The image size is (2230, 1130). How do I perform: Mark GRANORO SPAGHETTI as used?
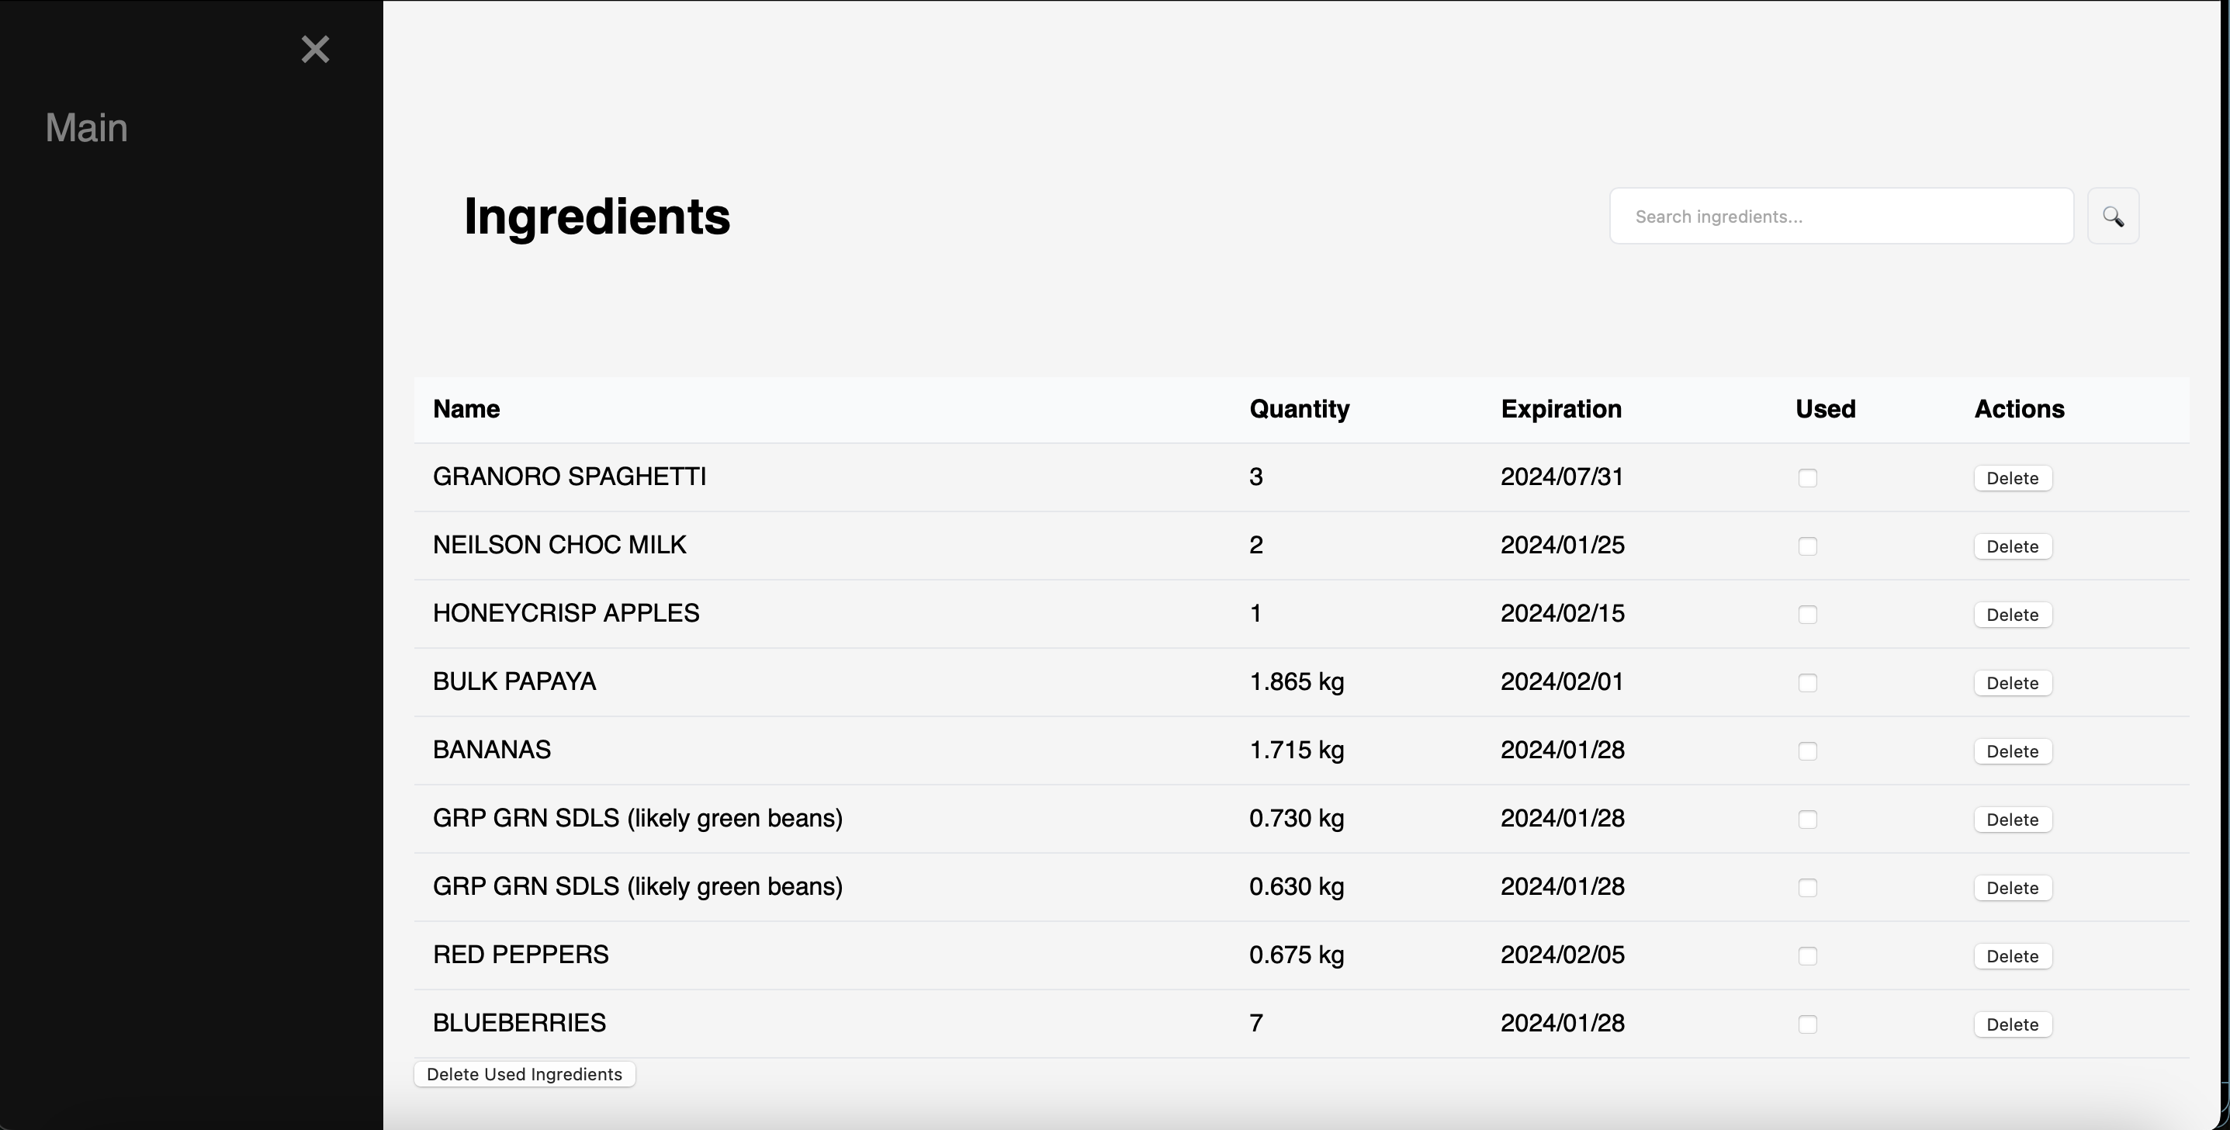click(x=1806, y=478)
